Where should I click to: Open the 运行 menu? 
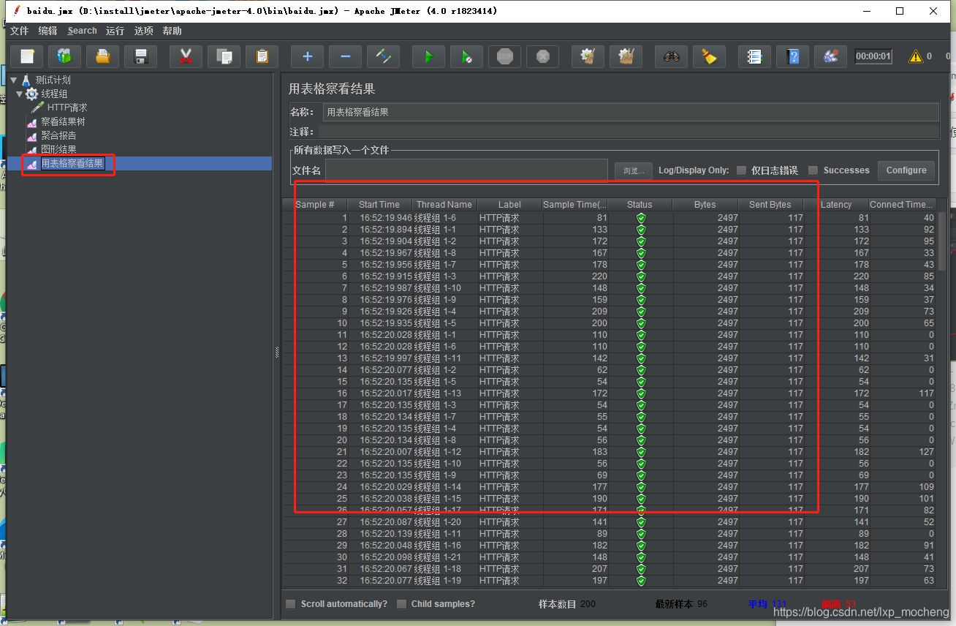(115, 31)
